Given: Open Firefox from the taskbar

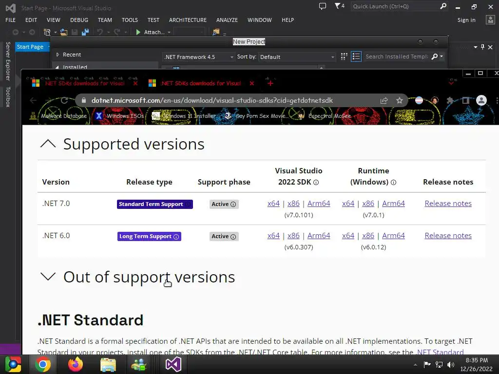Looking at the screenshot, I should pos(76,364).
